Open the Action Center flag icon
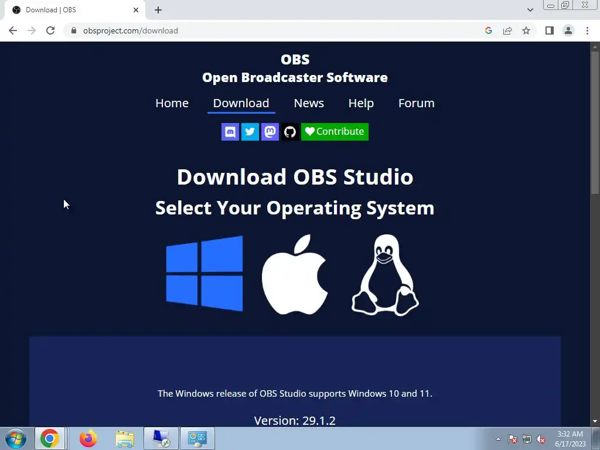This screenshot has width=600, height=450. pyautogui.click(x=513, y=439)
